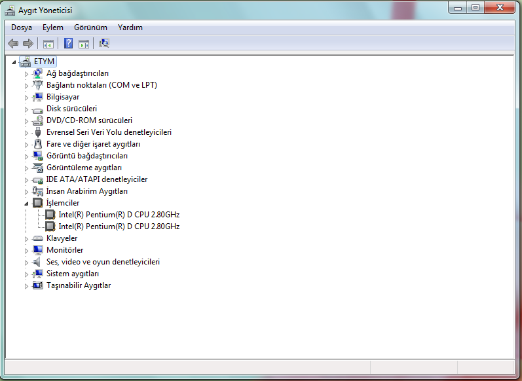Click the Monitörler monitor icon
The height and width of the screenshot is (381, 522).
coord(37,250)
